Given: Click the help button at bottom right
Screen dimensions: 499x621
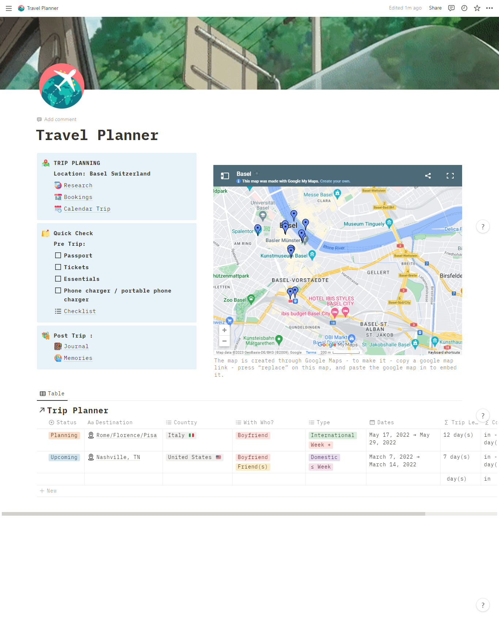Looking at the screenshot, I should pos(483,605).
